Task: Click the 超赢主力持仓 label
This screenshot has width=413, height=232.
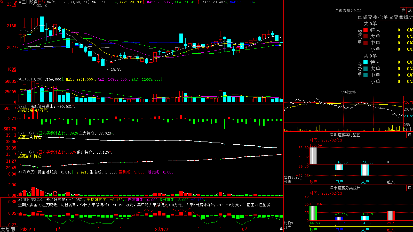Action: click(x=30, y=137)
